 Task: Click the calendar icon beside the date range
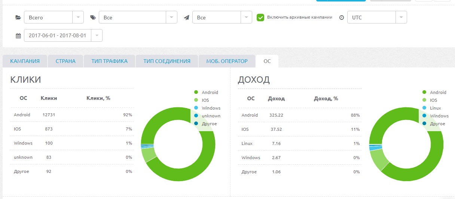18,36
